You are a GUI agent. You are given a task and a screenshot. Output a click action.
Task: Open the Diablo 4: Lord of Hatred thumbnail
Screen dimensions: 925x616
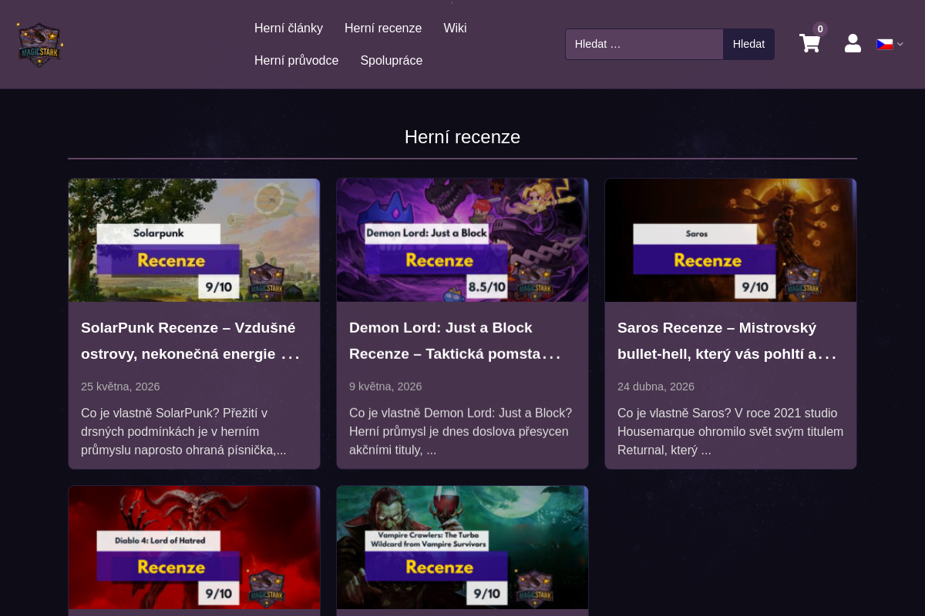coord(194,547)
